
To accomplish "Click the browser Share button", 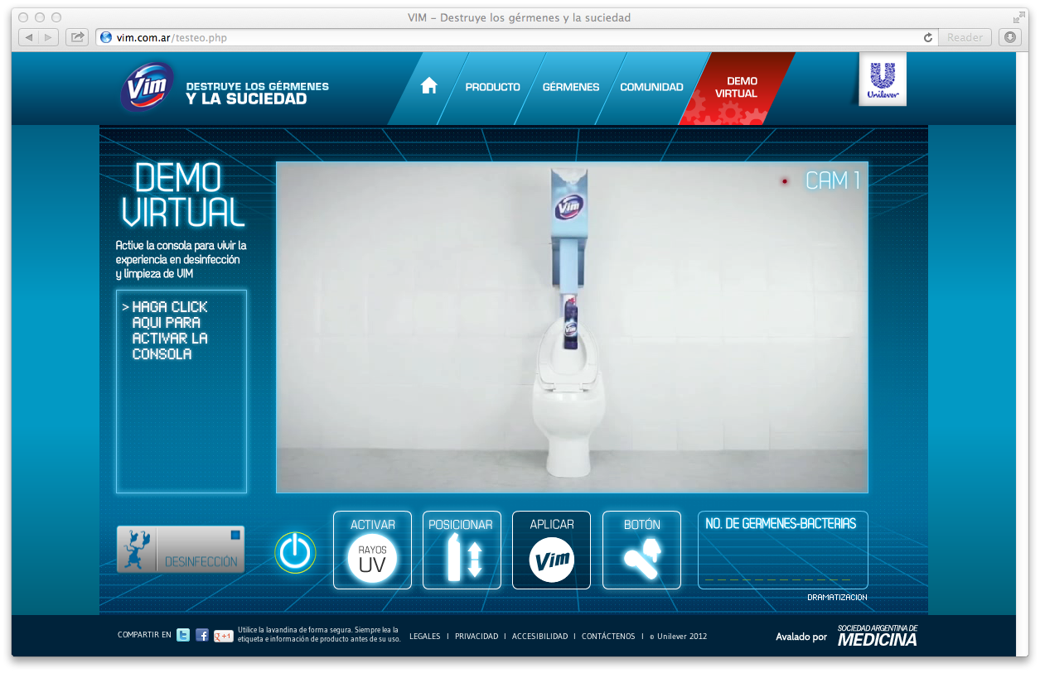I will 77,37.
